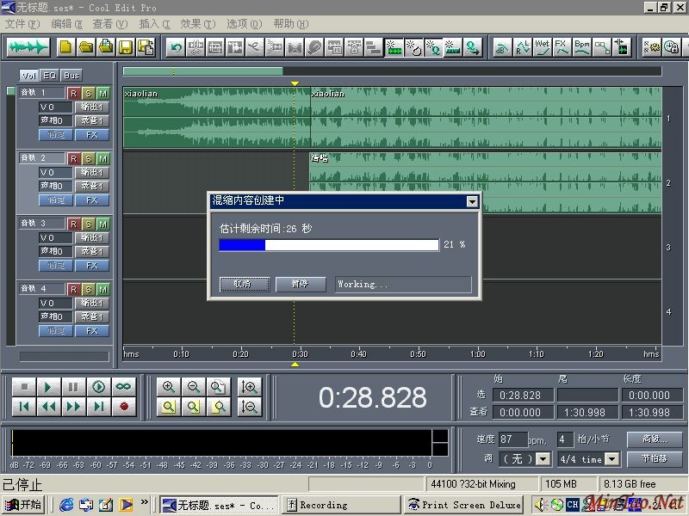Solo track 2 with S button
689x516 pixels.
point(88,158)
